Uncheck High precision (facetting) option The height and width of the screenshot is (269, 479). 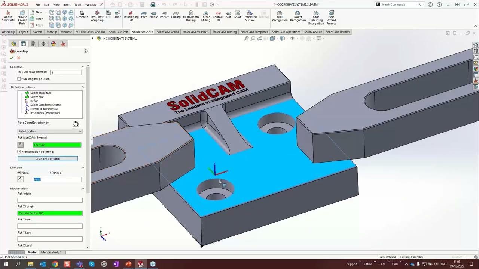pyautogui.click(x=19, y=152)
